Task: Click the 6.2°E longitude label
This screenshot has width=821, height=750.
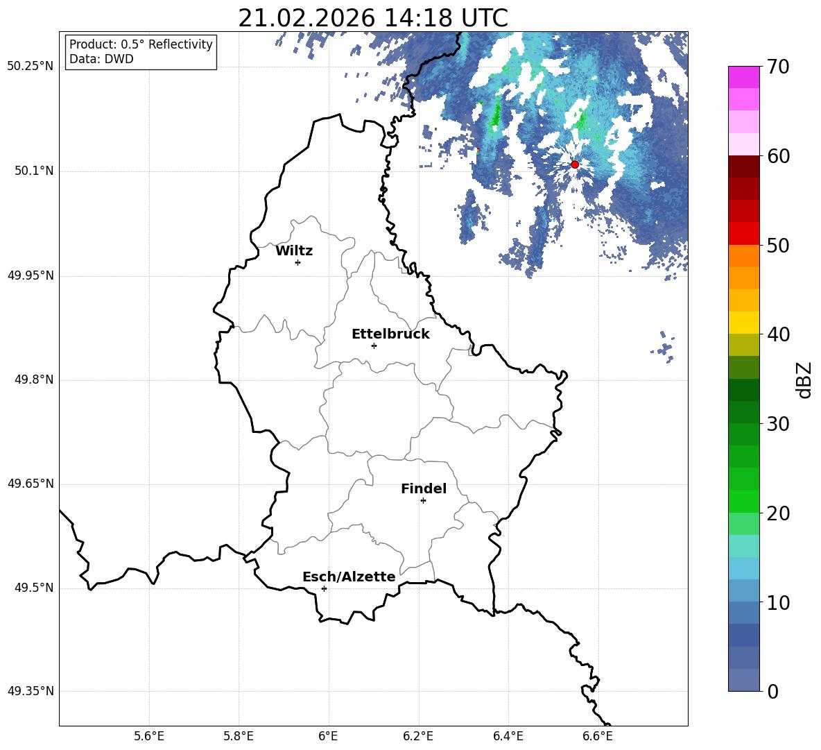Action: coord(418,736)
